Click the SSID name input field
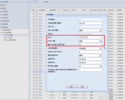The image size is (125, 100). click(x=90, y=38)
